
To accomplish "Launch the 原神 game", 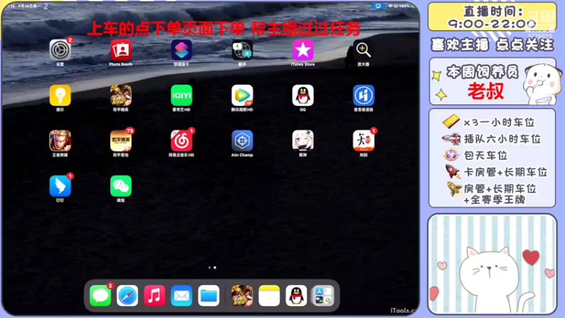I will click(303, 141).
